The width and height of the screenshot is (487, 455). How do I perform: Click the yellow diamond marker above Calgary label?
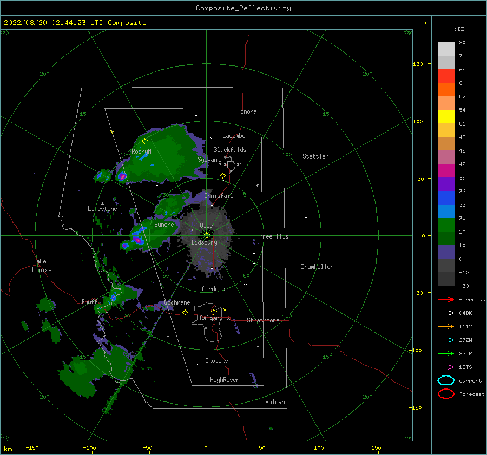coord(214,312)
